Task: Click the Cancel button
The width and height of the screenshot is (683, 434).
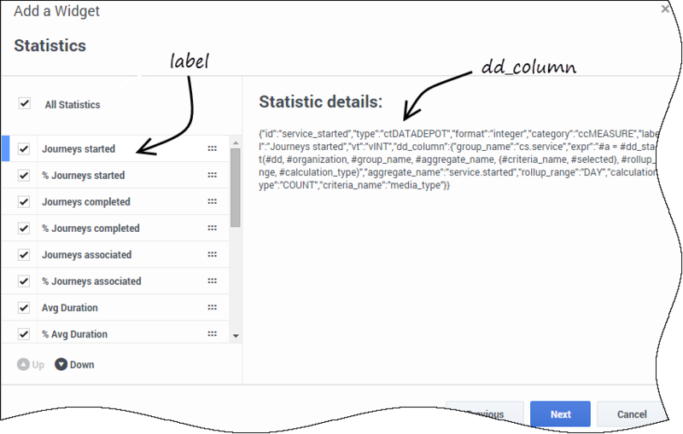Action: click(632, 414)
